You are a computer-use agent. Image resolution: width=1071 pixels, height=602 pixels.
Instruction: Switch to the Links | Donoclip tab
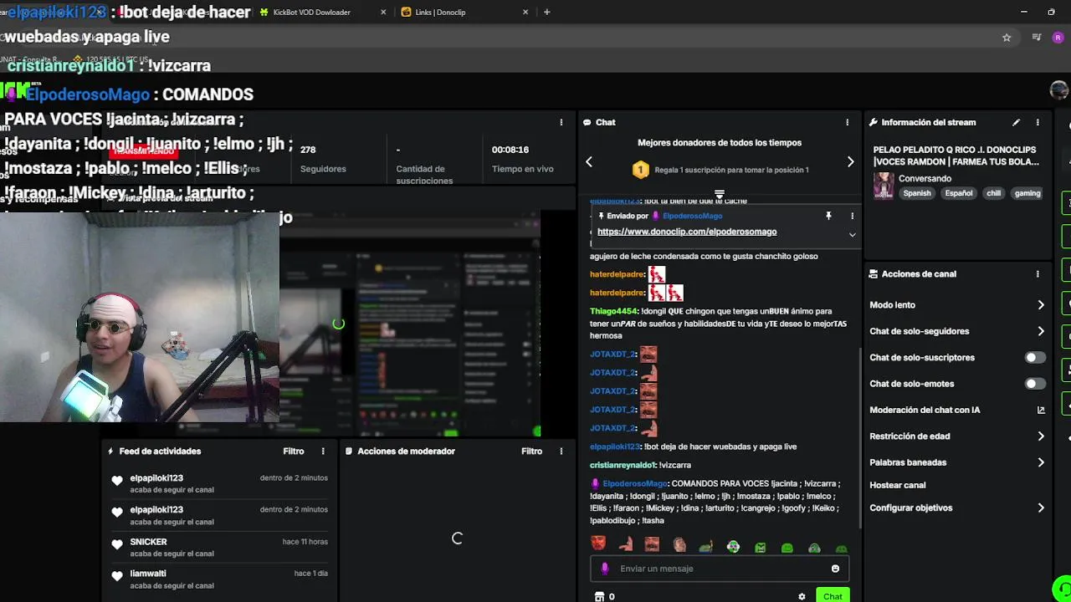pos(440,13)
